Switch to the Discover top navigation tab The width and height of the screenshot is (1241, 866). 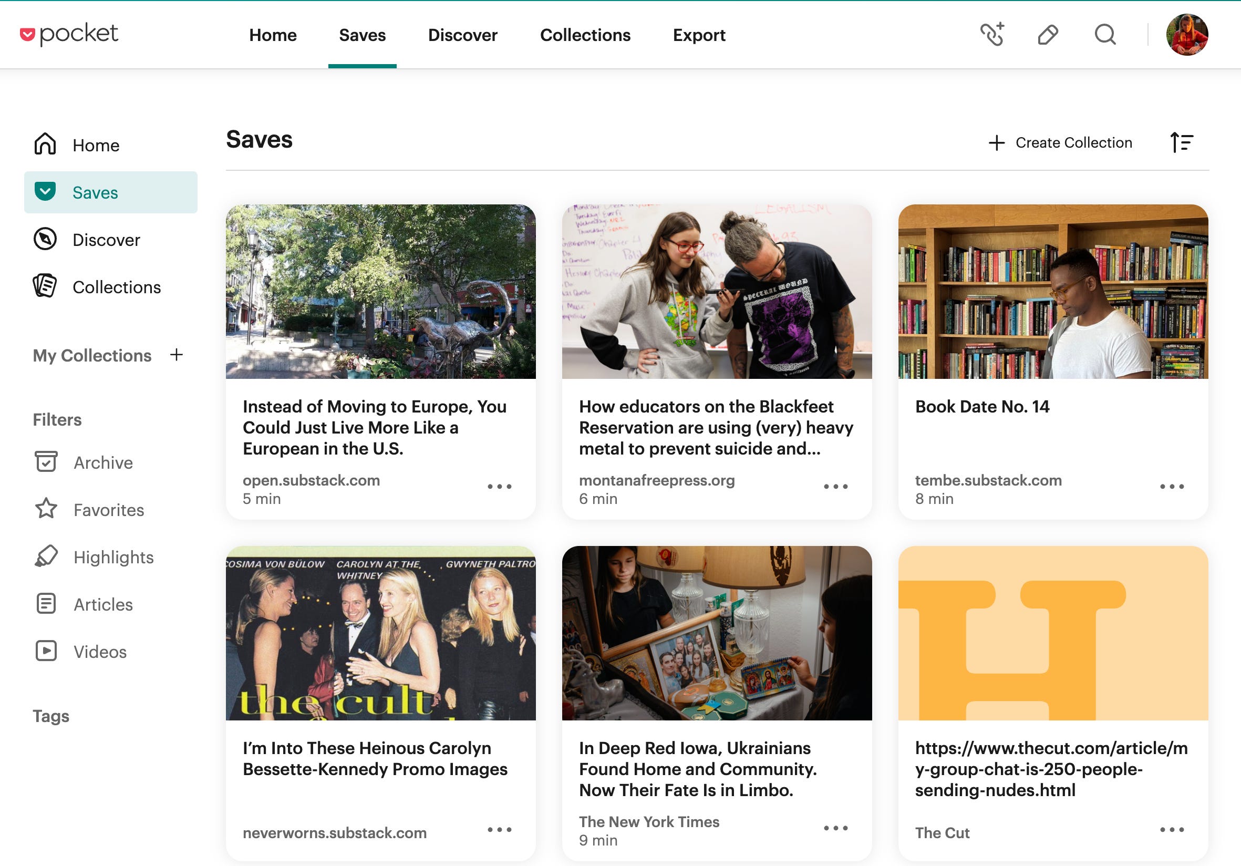coord(463,35)
